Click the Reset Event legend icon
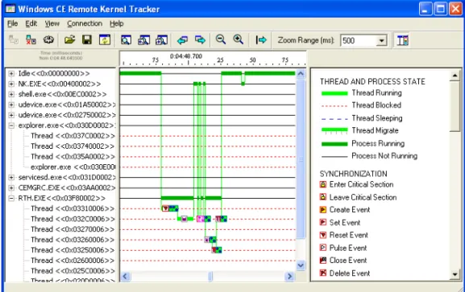The width and height of the screenshot is (465, 292). 323,235
